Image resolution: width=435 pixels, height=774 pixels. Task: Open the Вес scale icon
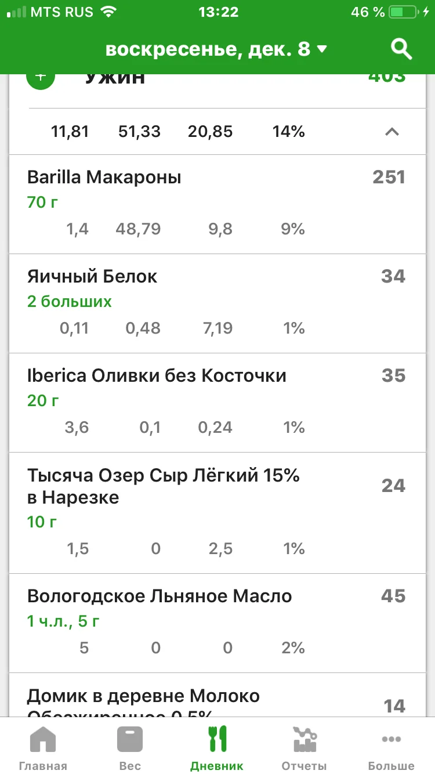pos(130,741)
